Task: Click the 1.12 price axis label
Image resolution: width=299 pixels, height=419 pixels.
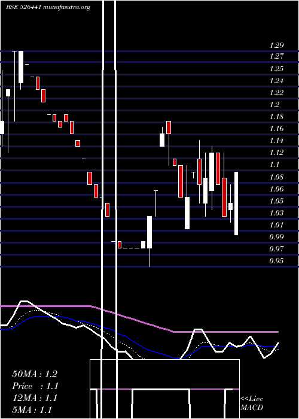Action: pos(276,153)
